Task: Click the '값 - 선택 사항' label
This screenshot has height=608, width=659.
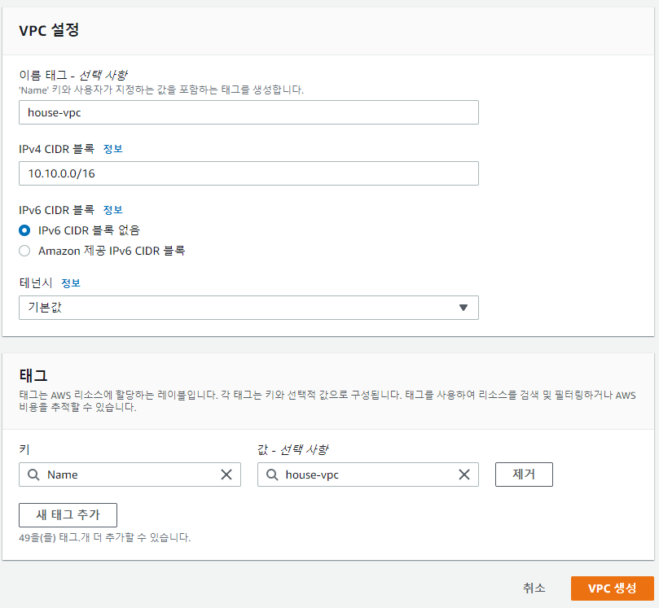Action: click(x=293, y=450)
